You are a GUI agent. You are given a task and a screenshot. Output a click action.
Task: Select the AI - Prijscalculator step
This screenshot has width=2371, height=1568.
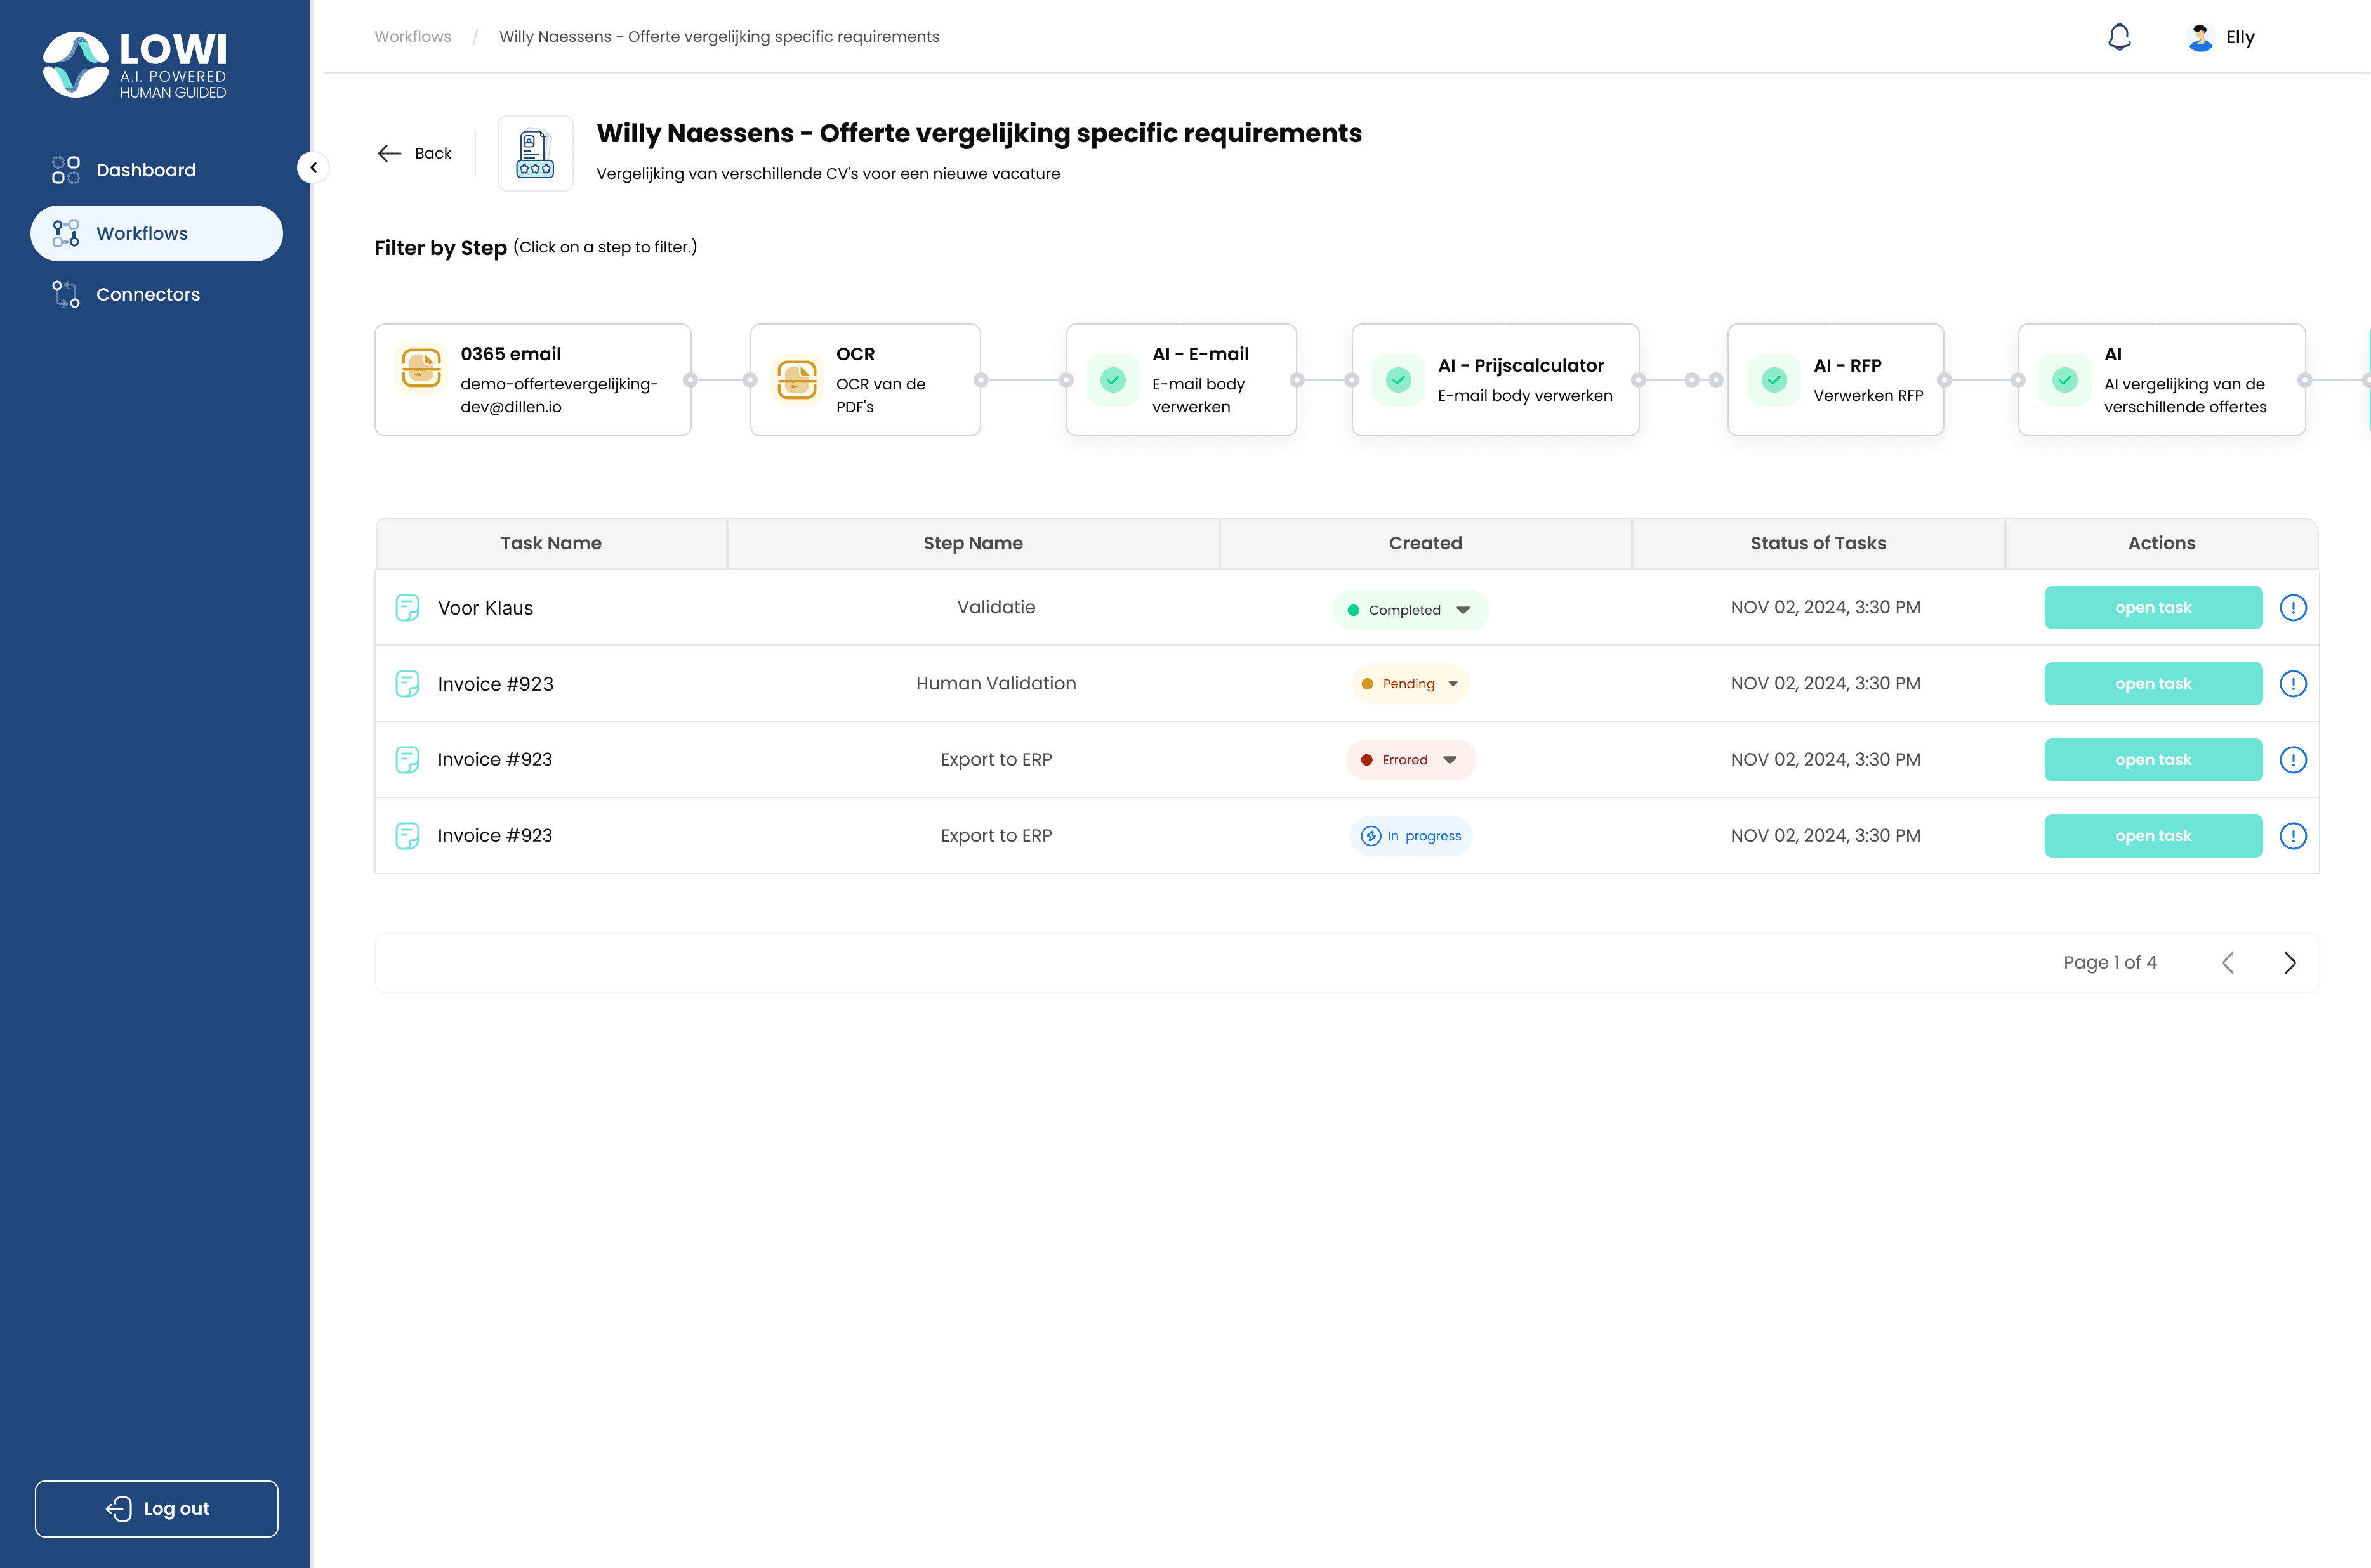click(1495, 380)
